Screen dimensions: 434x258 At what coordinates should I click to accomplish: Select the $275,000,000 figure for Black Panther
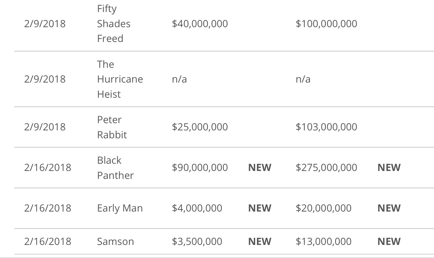tap(326, 168)
